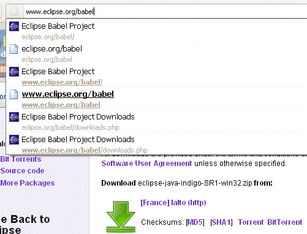This screenshot has height=234, width=307.
Task: Open the MD5 checksum link
Action: (195, 222)
